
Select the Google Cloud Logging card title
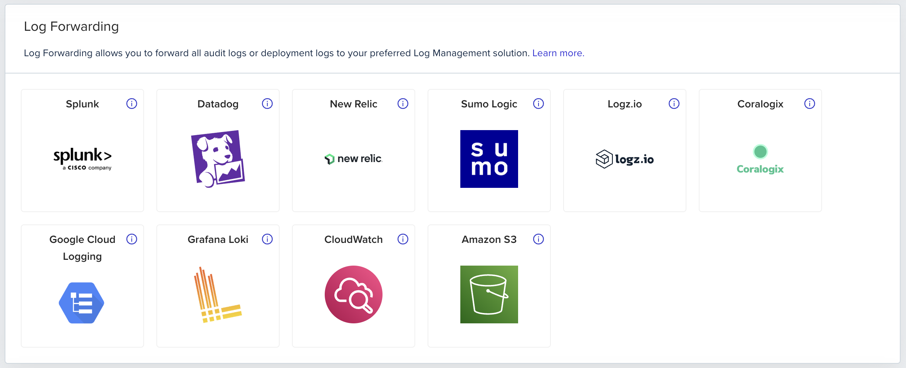pyautogui.click(x=82, y=248)
